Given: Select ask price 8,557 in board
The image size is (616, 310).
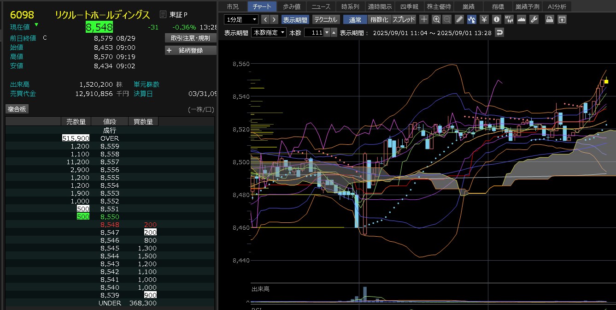Looking at the screenshot, I should point(110,162).
